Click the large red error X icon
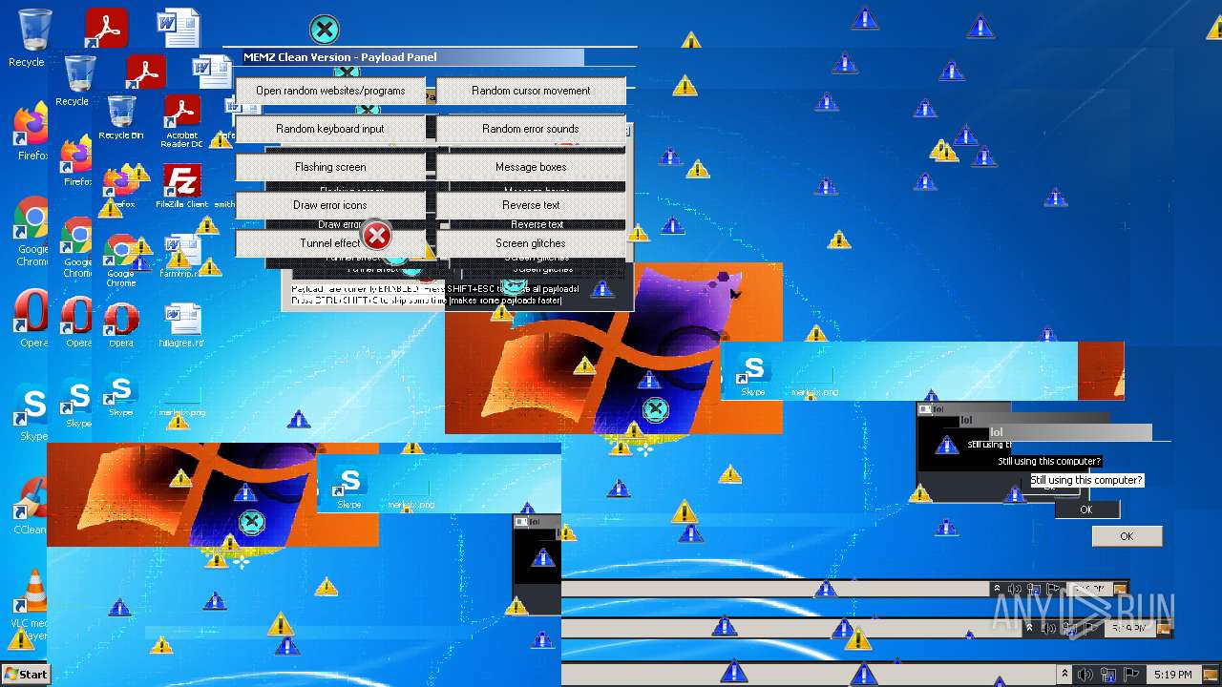The width and height of the screenshot is (1222, 687). 377,235
